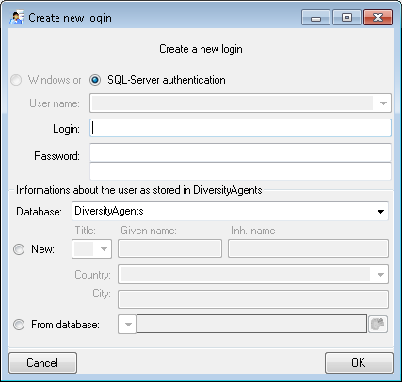
Task: Click the password confirmation field
Action: (240, 171)
